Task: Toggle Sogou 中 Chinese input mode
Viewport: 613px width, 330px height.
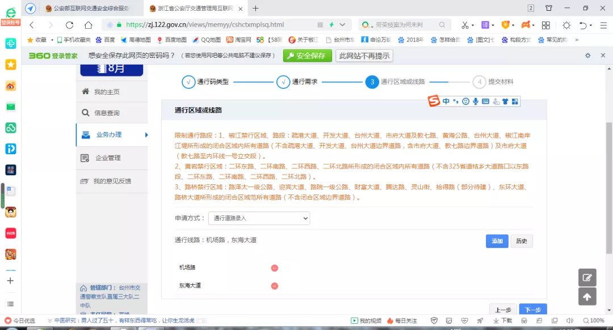Action: click(446, 101)
